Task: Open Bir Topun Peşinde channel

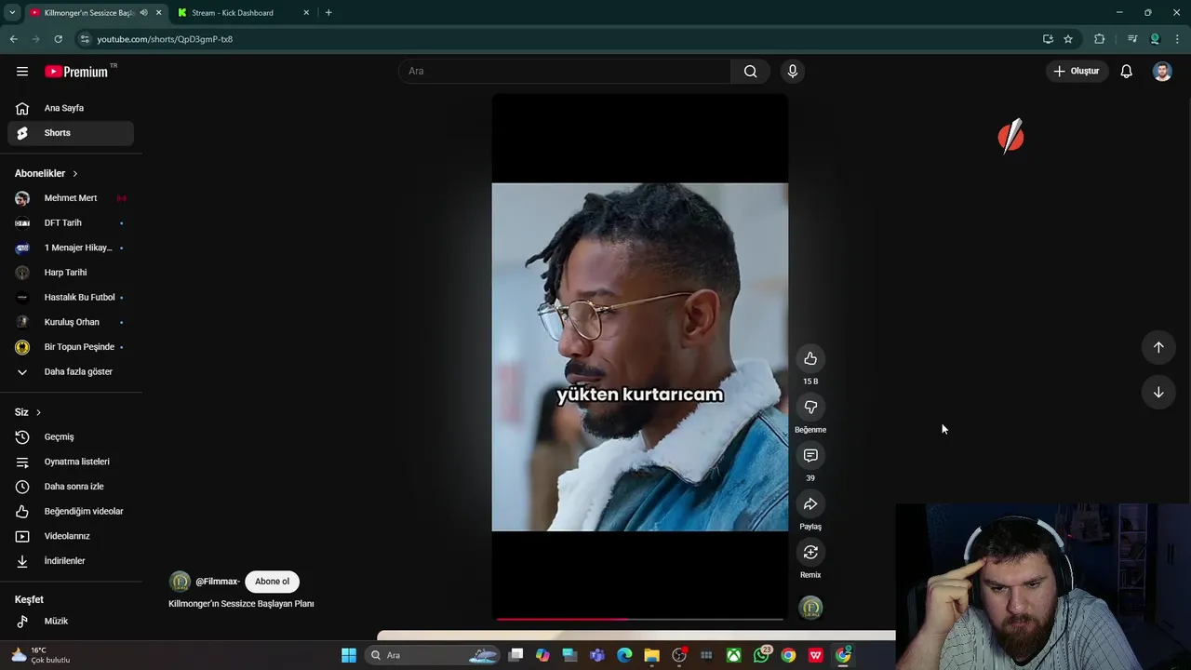Action: coord(71,347)
